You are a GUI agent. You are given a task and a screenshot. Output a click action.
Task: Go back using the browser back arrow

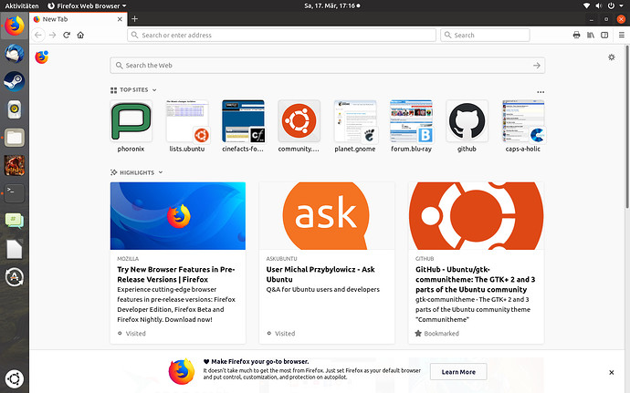[x=38, y=35]
